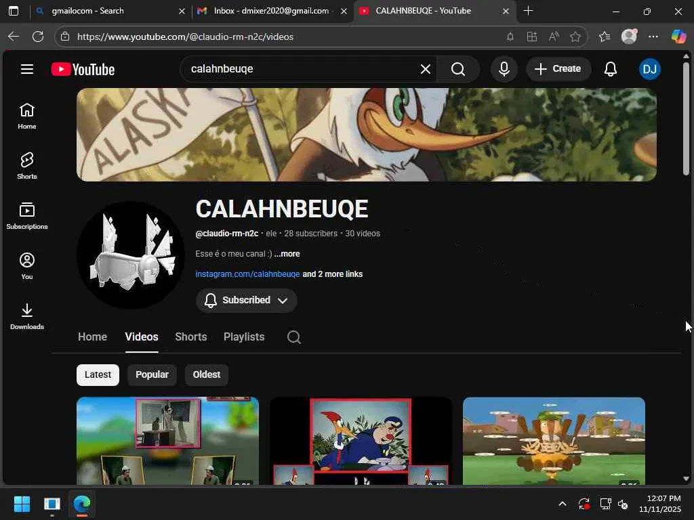694x520 pixels.
Task: Go to Home in the sidebar
Action: [x=27, y=116]
